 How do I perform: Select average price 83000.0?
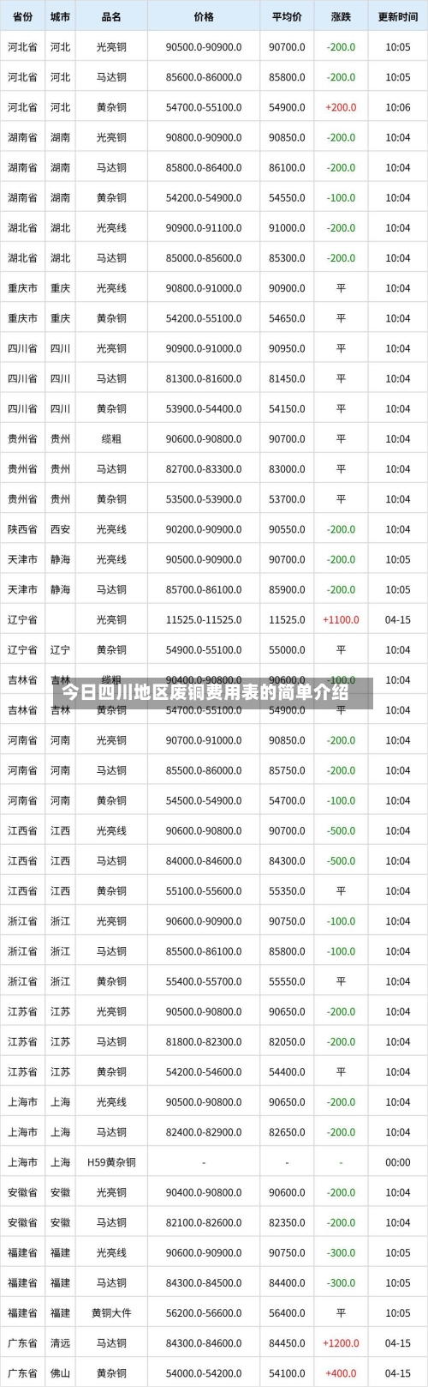287,469
